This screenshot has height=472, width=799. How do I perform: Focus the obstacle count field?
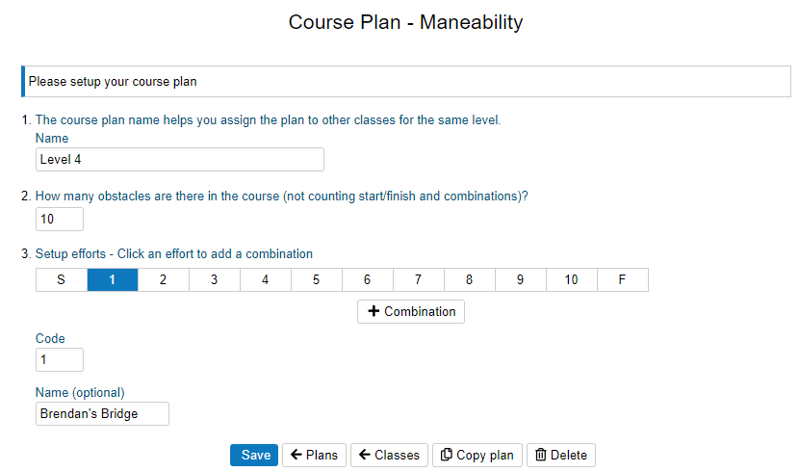pyautogui.click(x=60, y=220)
